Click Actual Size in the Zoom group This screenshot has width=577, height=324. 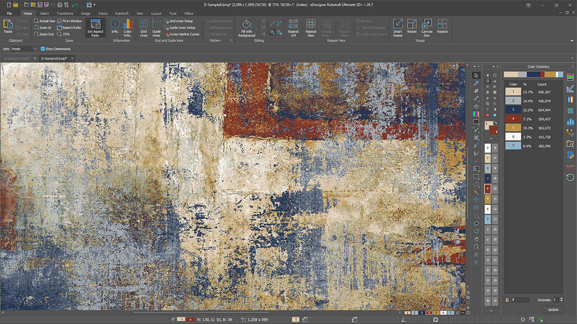[x=44, y=21]
